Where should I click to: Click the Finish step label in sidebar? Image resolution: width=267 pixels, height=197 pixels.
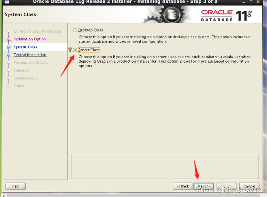click(x=19, y=86)
